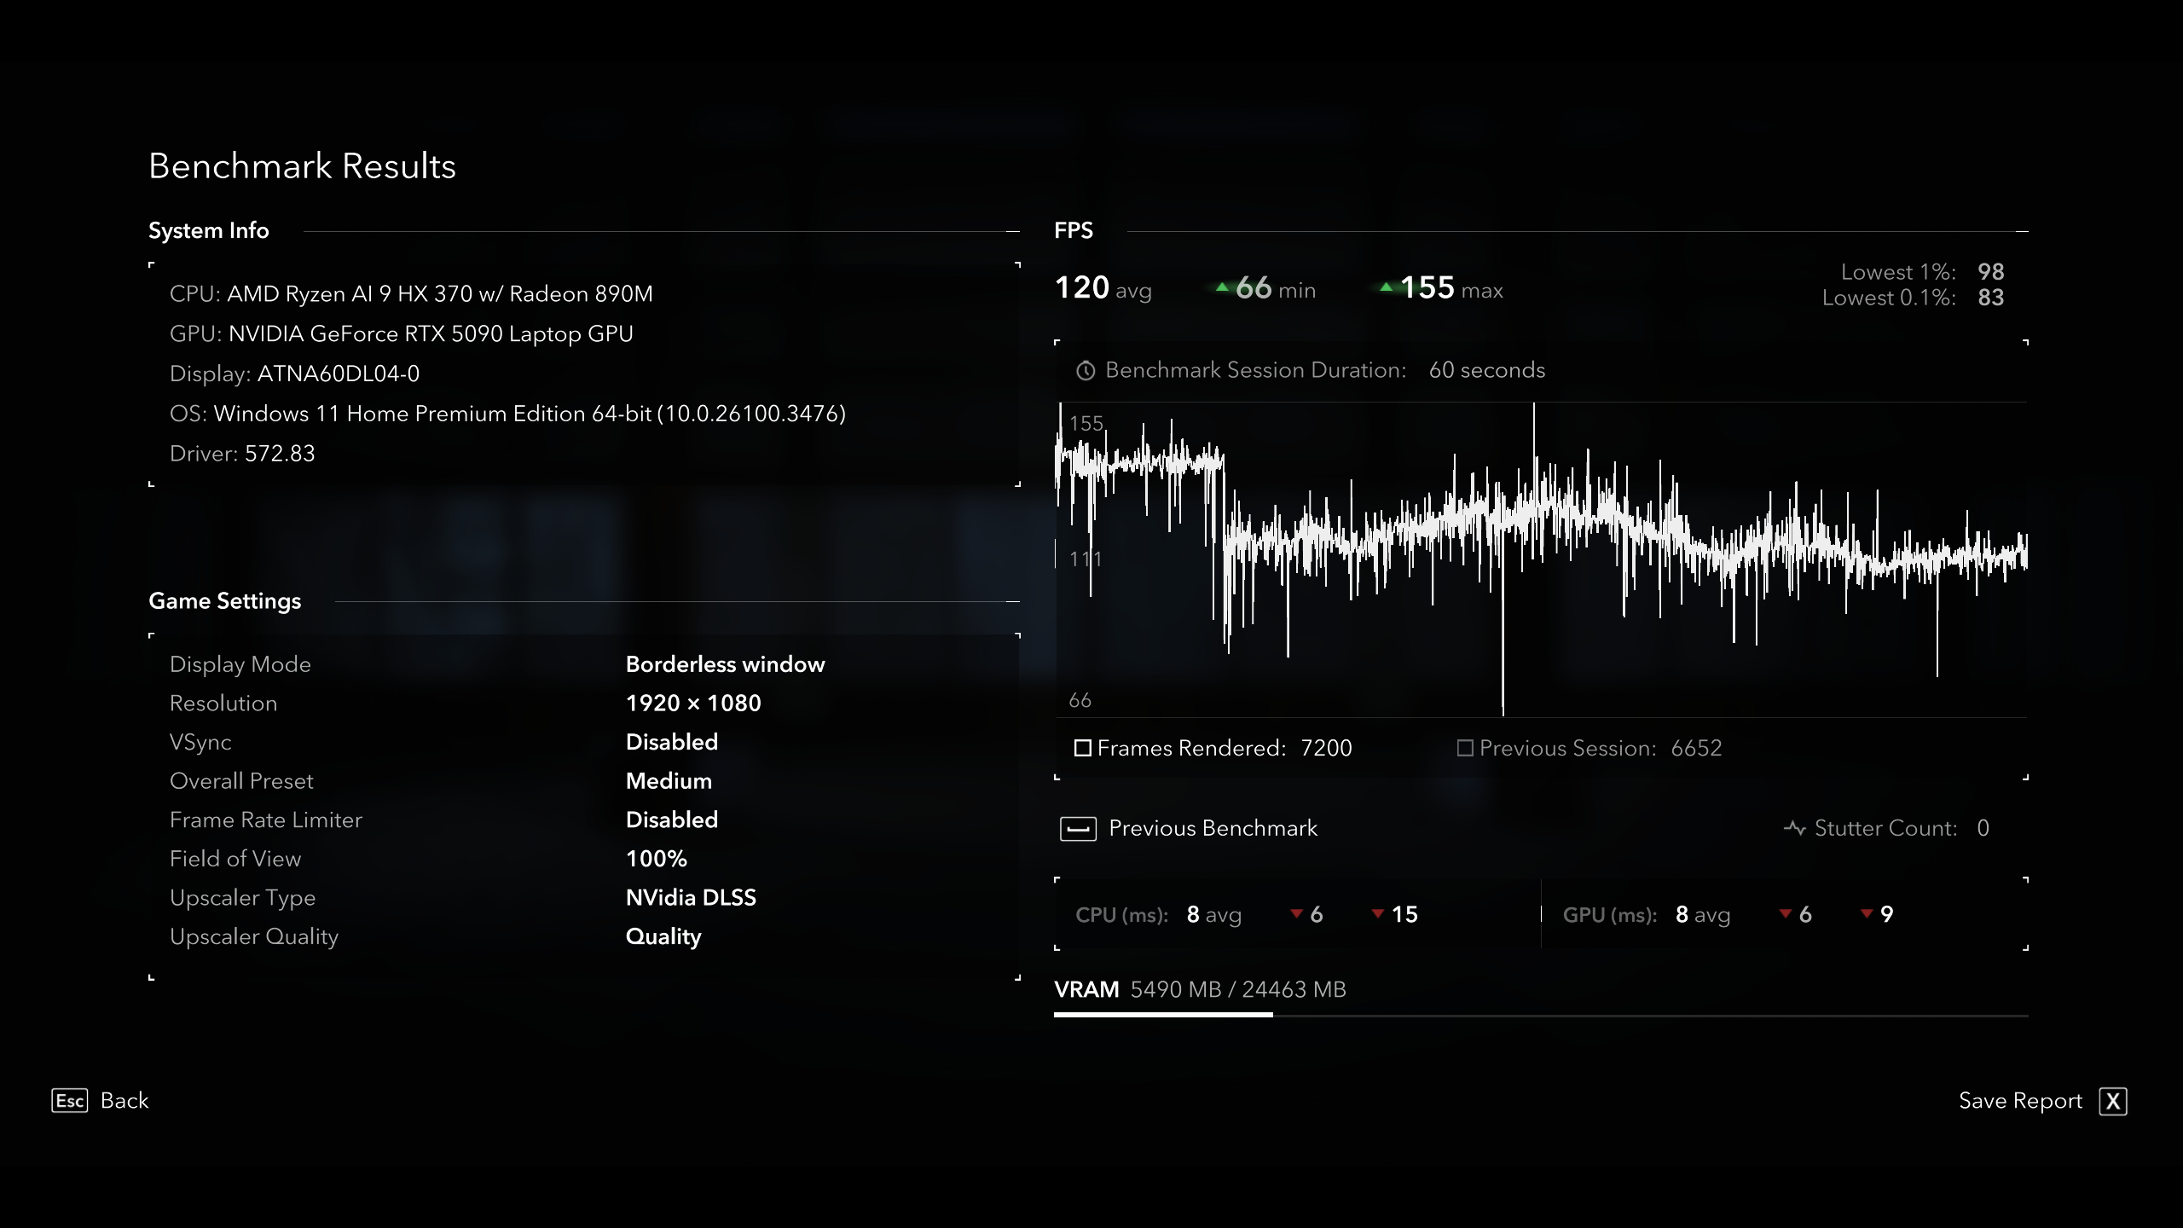Open the Overall Preset selector showing Medium
Viewport: 2183px width, 1228px height.
point(669,781)
